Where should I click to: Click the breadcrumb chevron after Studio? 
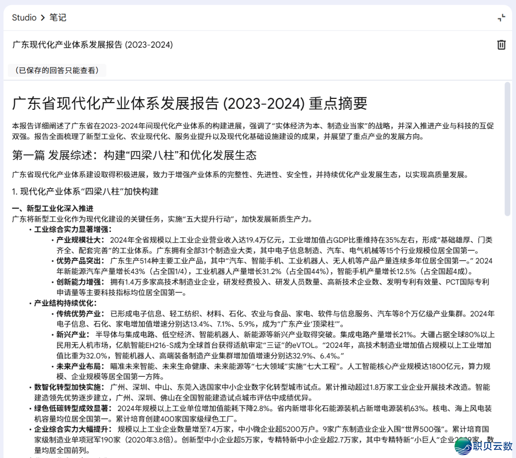click(x=43, y=18)
